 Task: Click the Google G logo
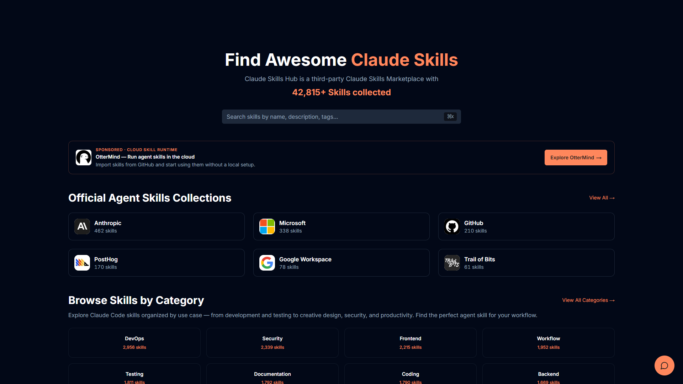tap(267, 263)
